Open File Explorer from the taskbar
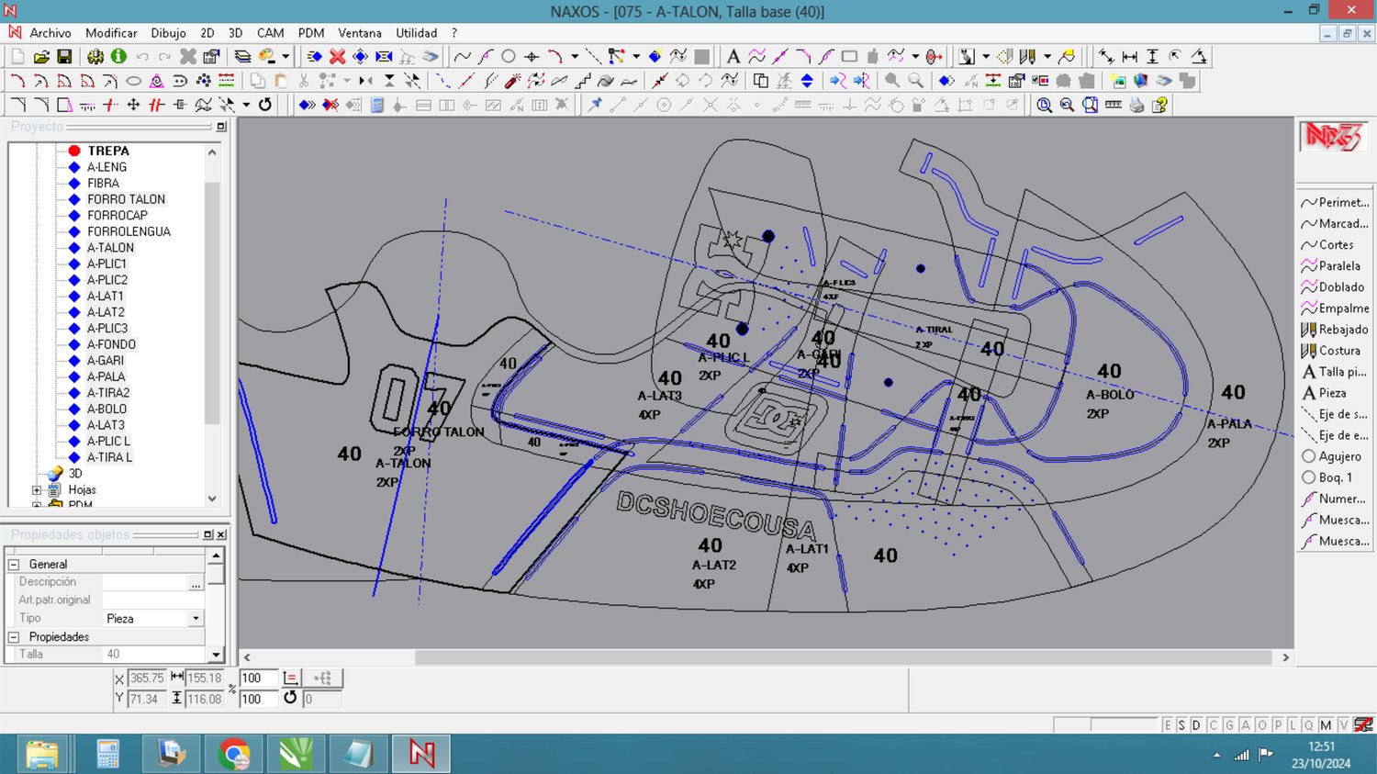This screenshot has height=774, width=1377. pyautogui.click(x=42, y=755)
